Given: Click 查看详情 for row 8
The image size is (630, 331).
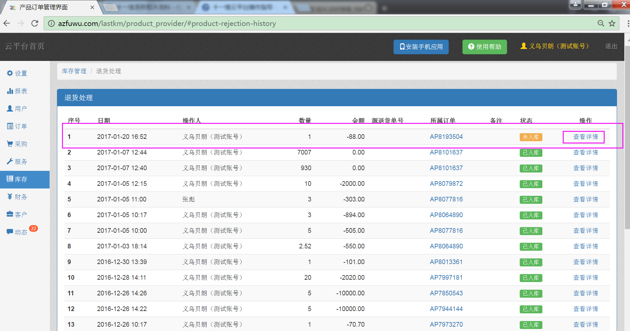Looking at the screenshot, I should pyautogui.click(x=585, y=246).
